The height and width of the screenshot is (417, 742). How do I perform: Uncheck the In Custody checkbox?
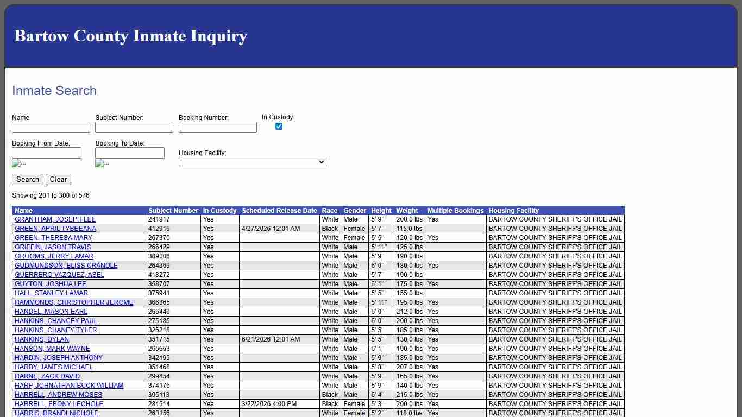pos(279,126)
